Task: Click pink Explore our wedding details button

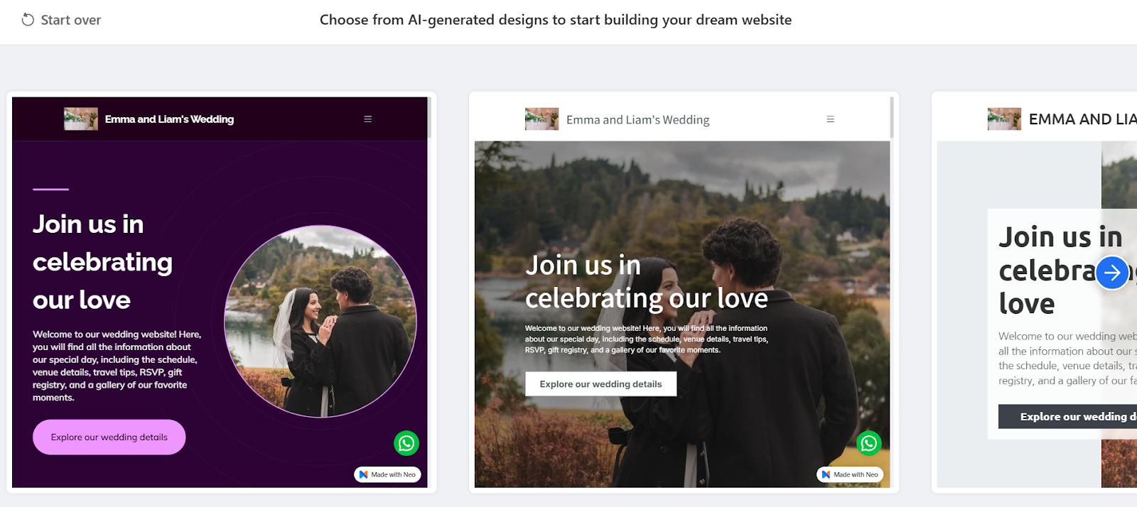Action: (109, 437)
